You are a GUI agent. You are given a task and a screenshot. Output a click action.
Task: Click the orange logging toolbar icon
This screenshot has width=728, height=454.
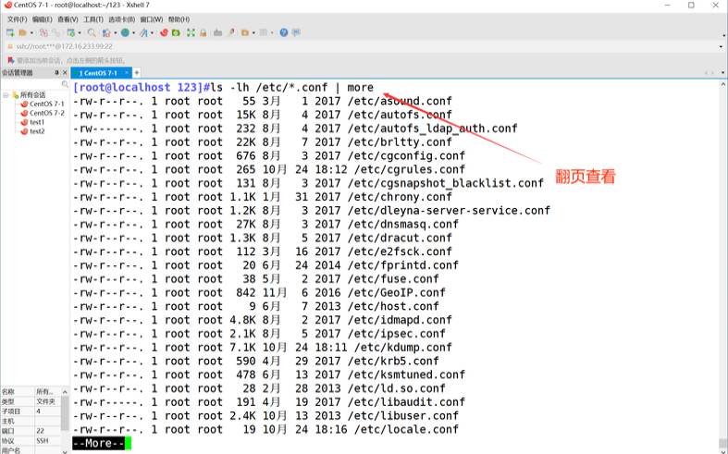pyautogui.click(x=245, y=32)
